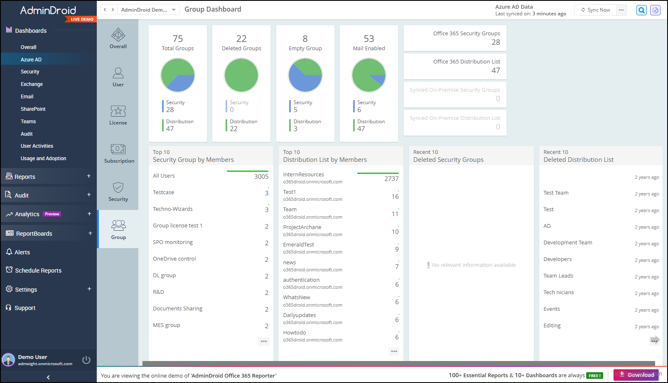Open Office 365 Security Groups card
The height and width of the screenshot is (383, 668).
[455, 38]
